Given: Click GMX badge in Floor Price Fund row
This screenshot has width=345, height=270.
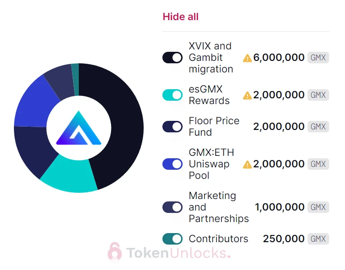Looking at the screenshot, I should (x=318, y=127).
